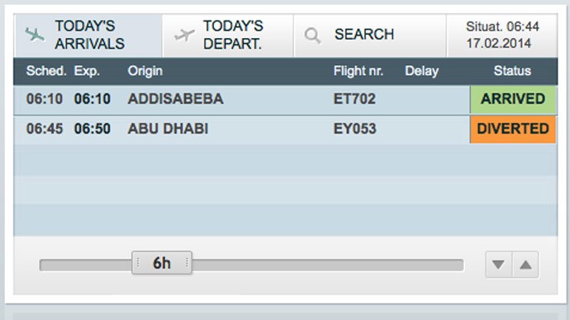Click the Origin column header

point(145,71)
